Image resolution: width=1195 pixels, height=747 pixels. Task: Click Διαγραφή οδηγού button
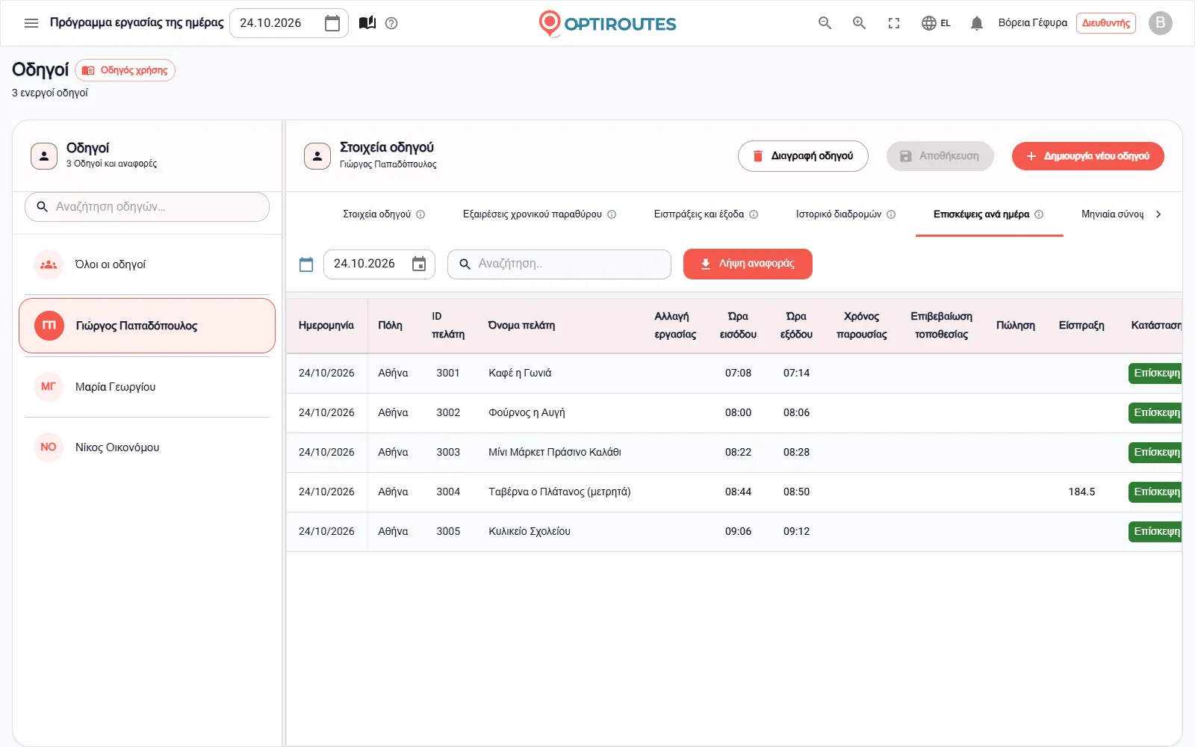tap(803, 156)
